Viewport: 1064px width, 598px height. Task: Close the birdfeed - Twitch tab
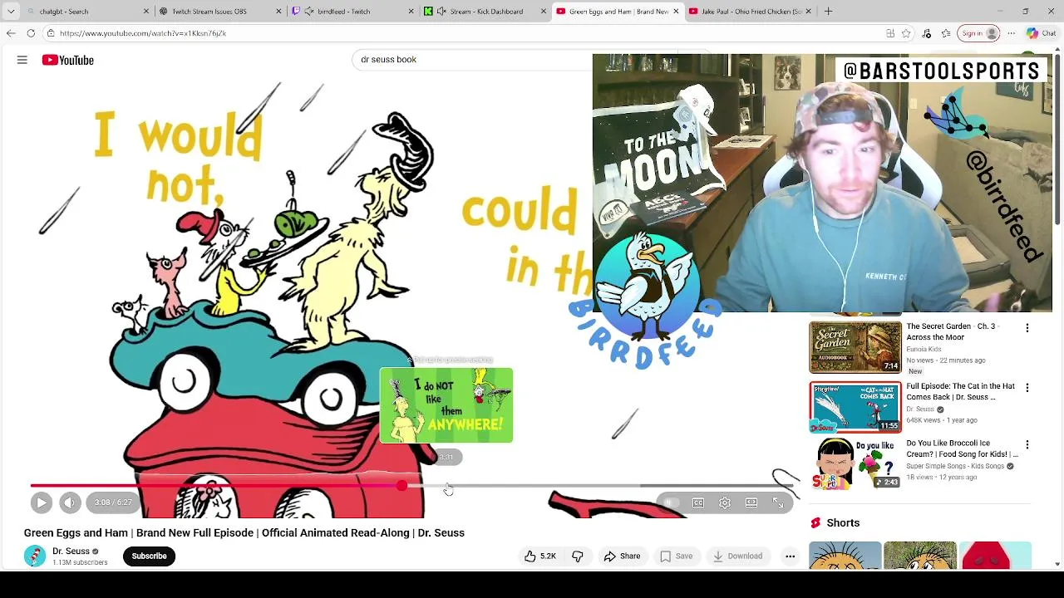point(411,12)
